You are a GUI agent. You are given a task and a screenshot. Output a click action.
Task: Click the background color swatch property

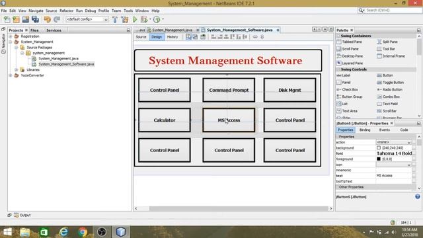[379, 148]
